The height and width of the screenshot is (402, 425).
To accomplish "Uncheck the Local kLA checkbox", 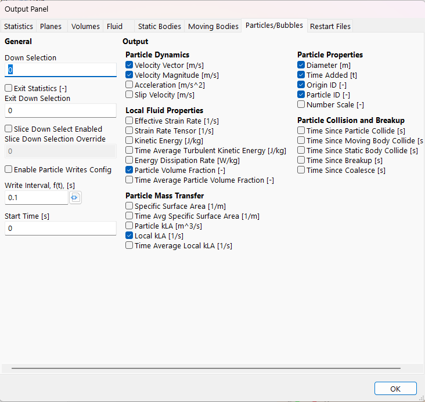I will [x=129, y=236].
